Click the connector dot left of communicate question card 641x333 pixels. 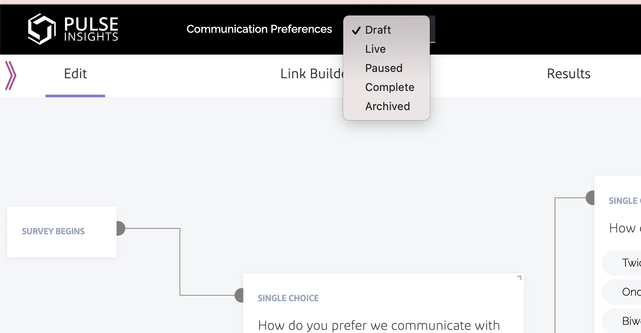tap(240, 295)
